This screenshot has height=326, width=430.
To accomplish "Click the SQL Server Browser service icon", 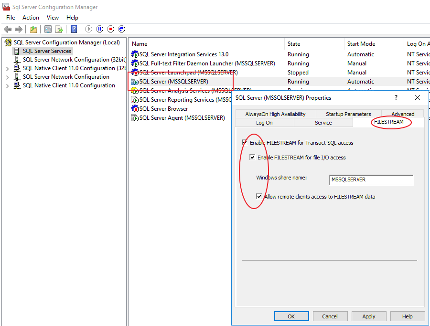I will click(135, 108).
